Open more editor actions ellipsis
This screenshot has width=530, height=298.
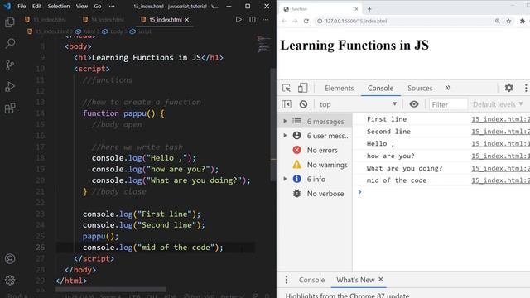(x=266, y=20)
